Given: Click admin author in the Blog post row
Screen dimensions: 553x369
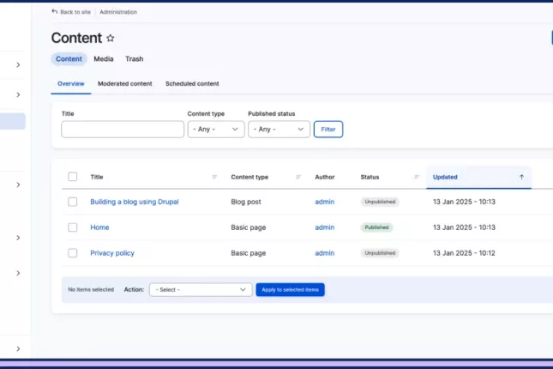Looking at the screenshot, I should click(x=324, y=202).
